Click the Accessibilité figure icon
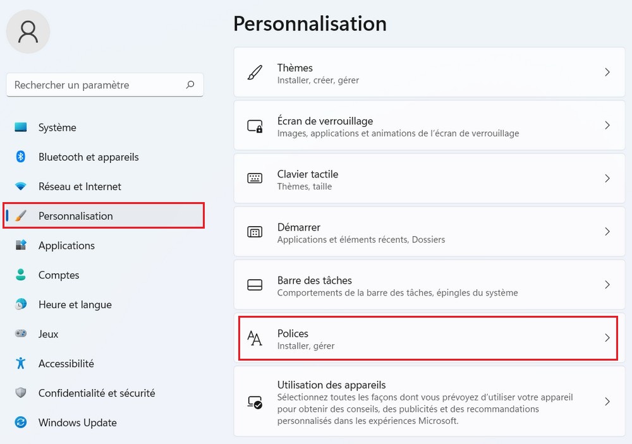 point(21,363)
